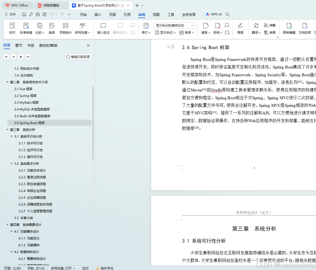Open the quick access toolbar customize chevron
Screen dimensions: 316x270
tap(69, 14)
